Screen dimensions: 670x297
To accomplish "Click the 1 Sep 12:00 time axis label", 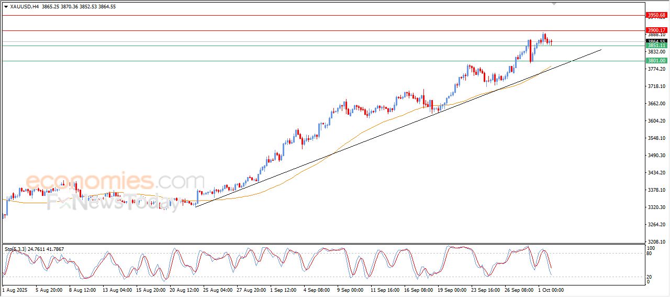I will coord(283,289).
